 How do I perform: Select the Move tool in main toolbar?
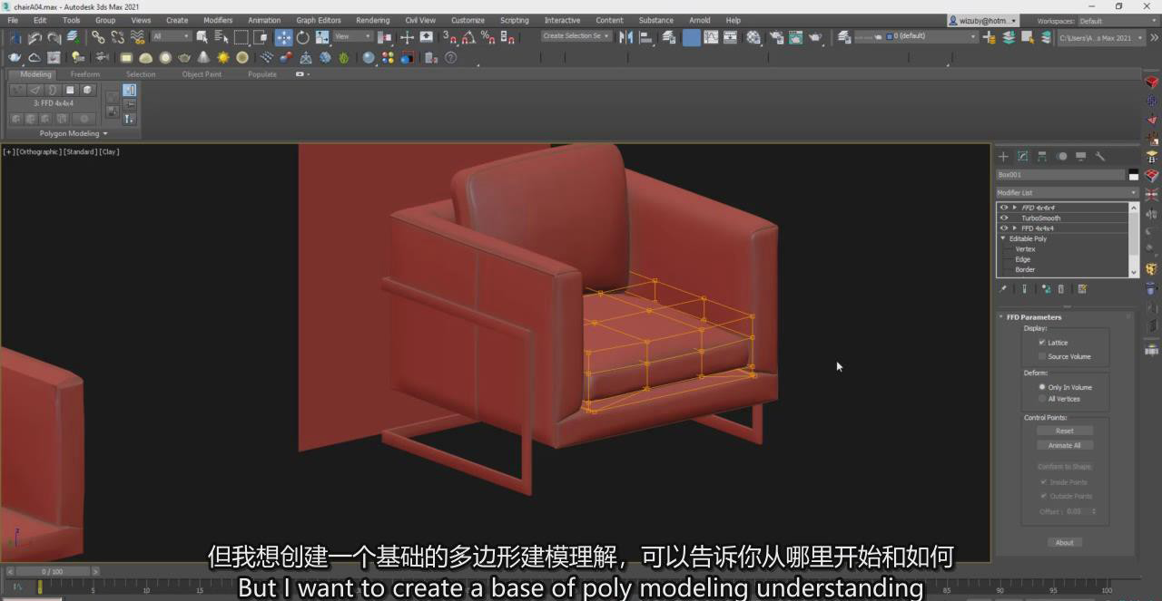point(284,37)
